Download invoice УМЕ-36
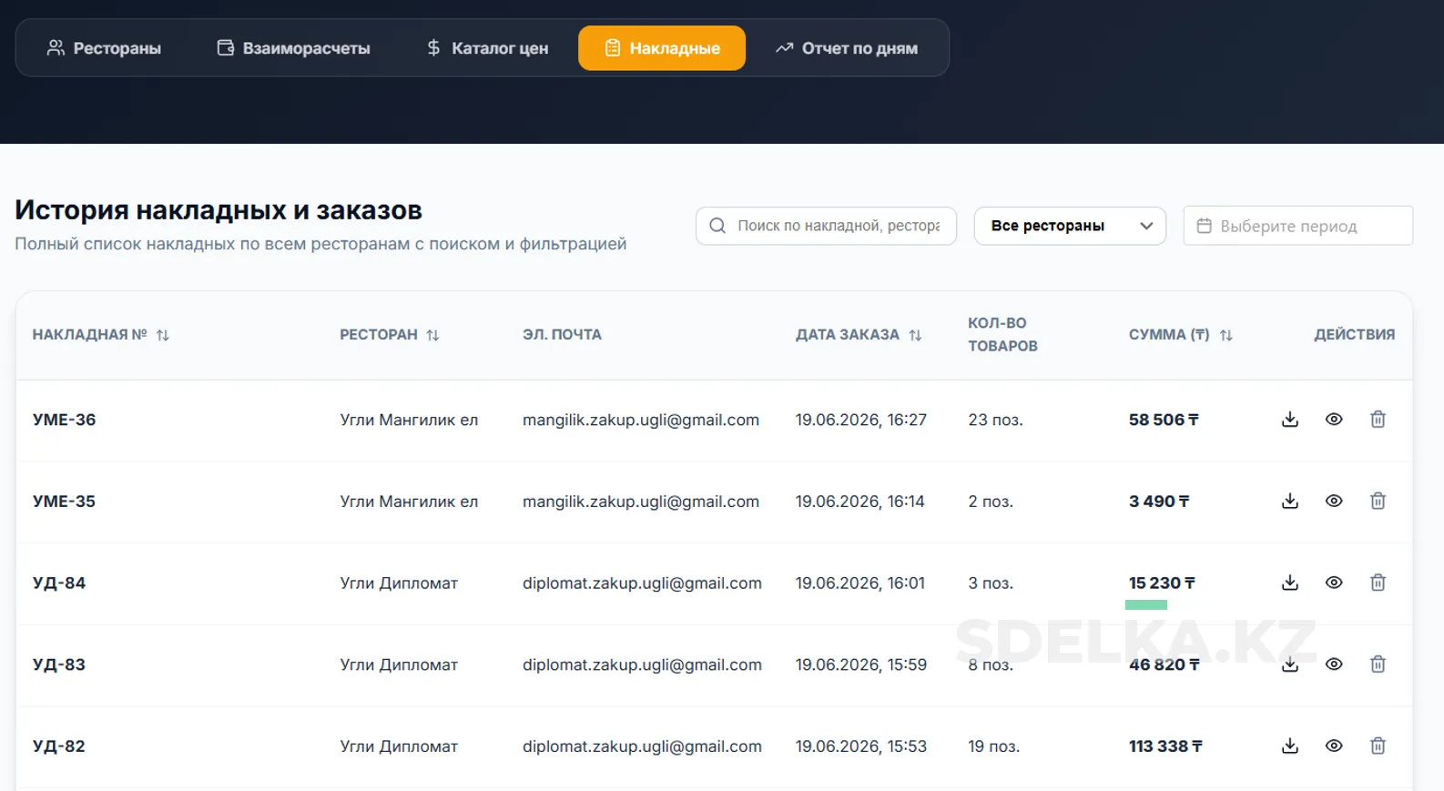 [1290, 420]
